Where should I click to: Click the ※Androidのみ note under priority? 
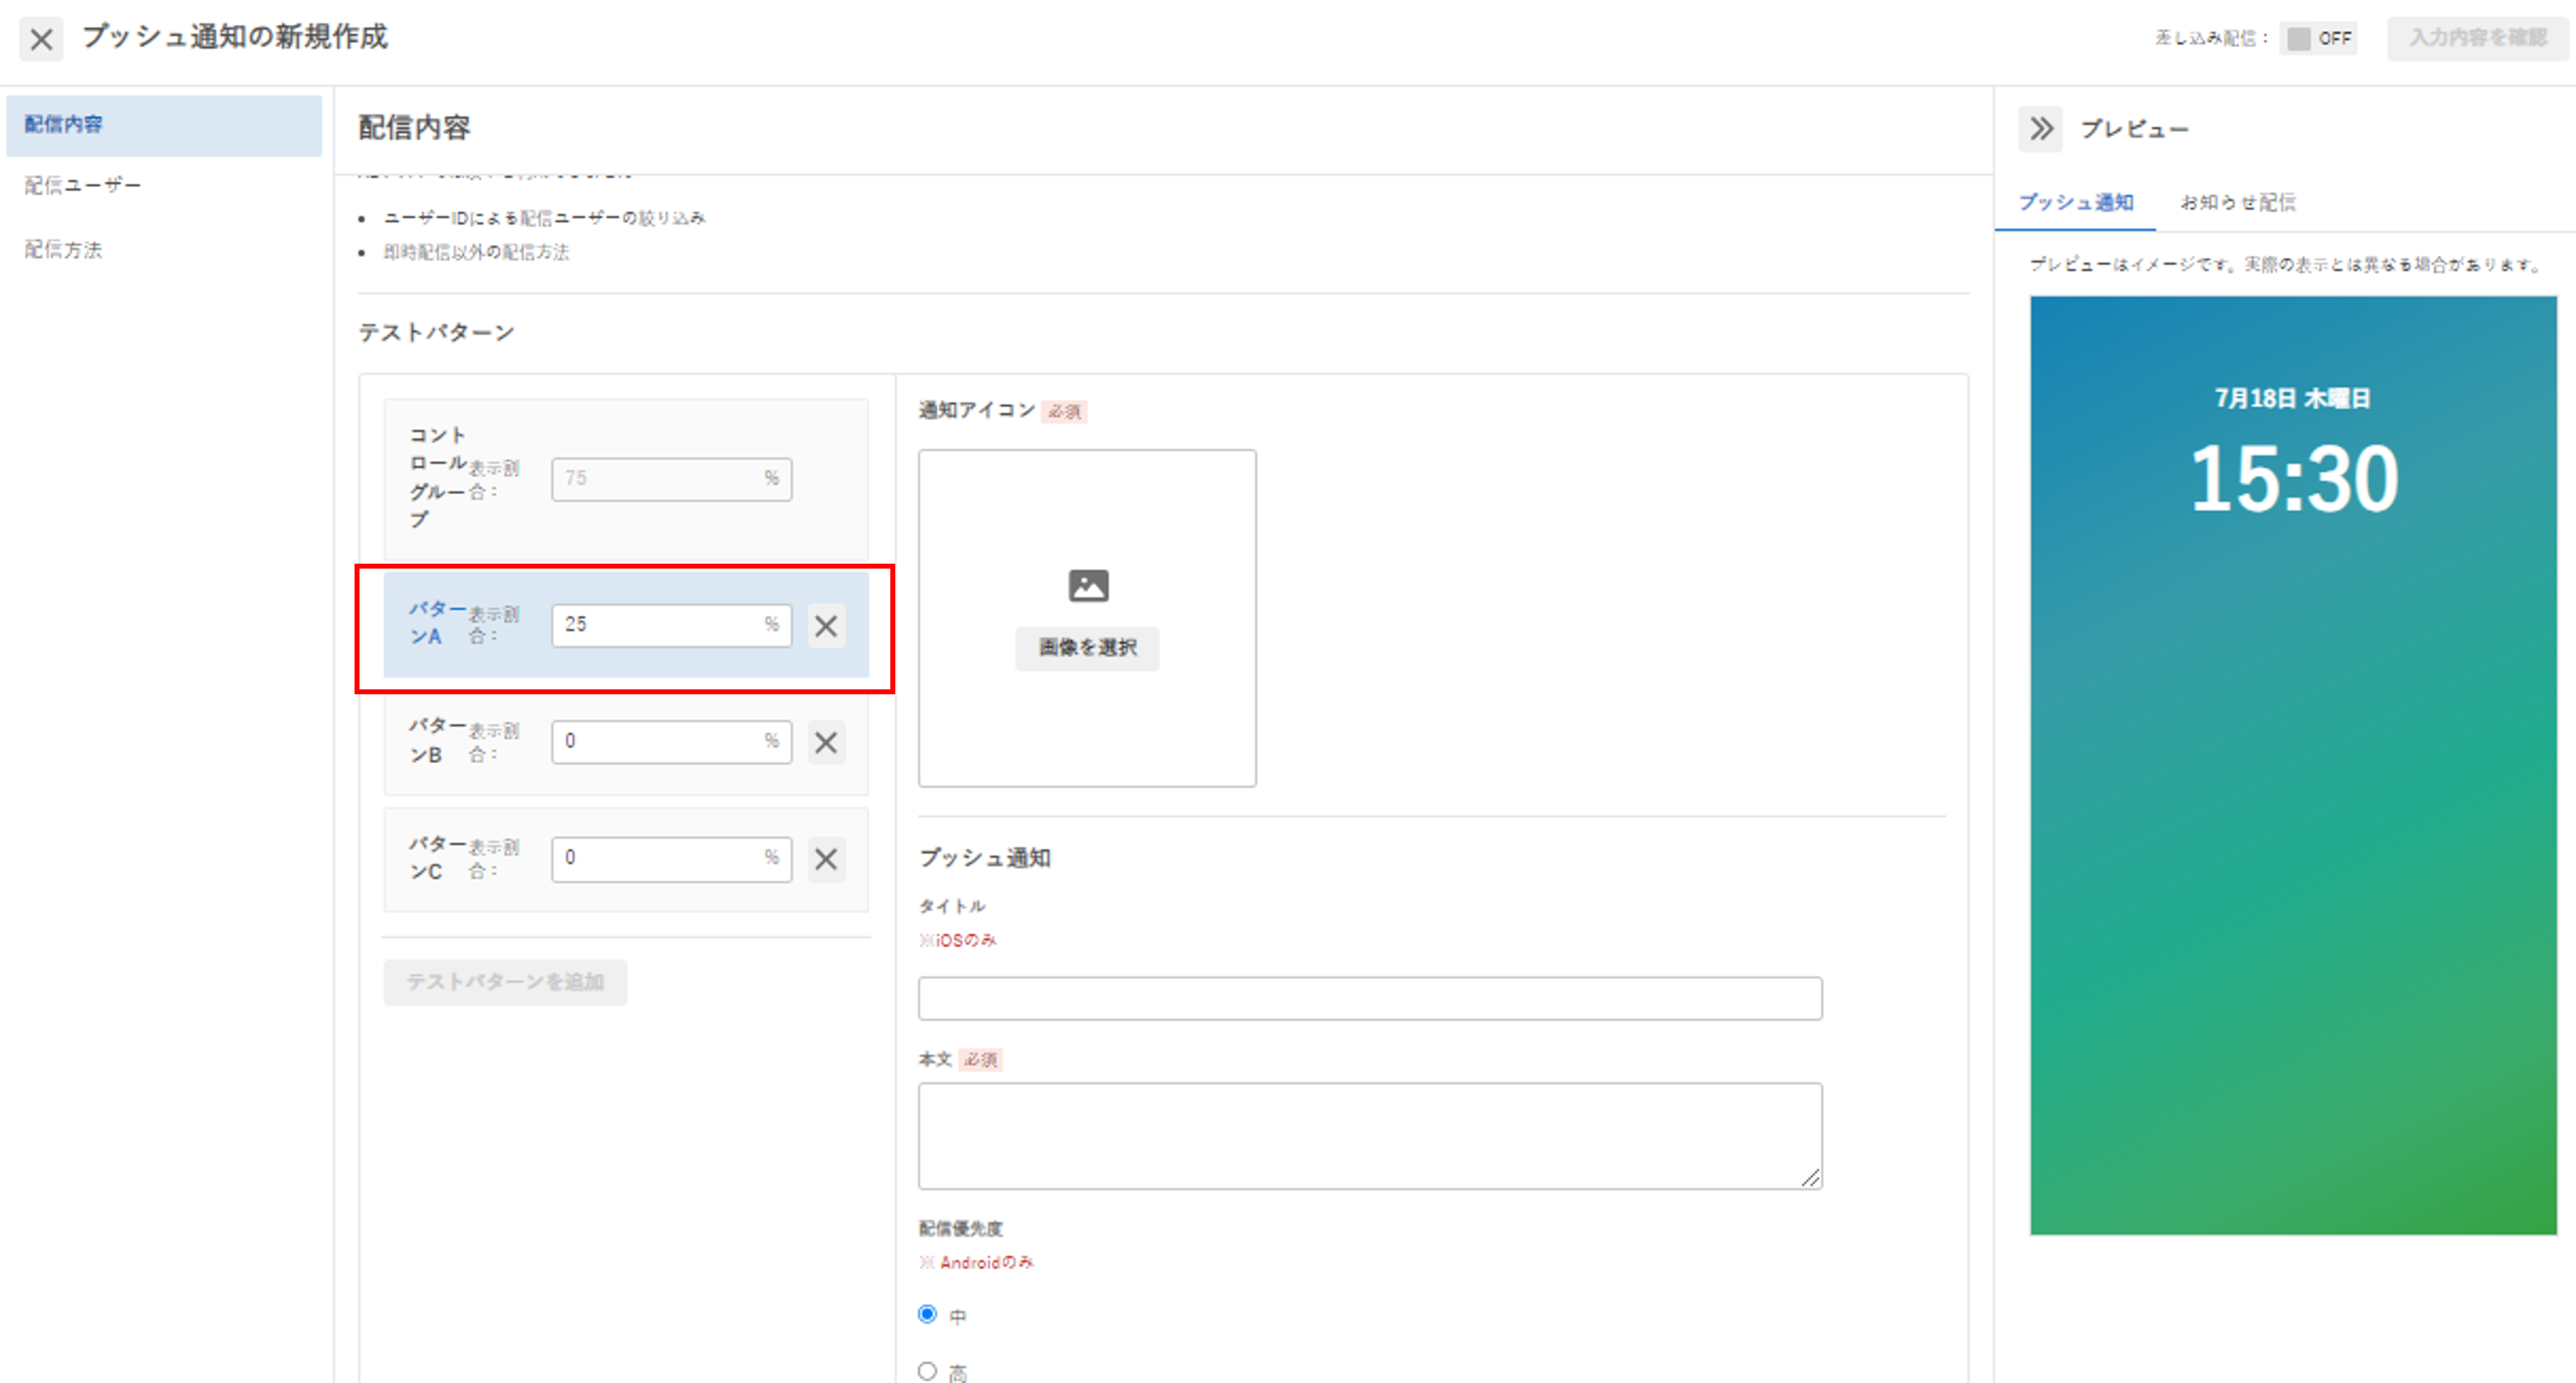click(976, 1263)
